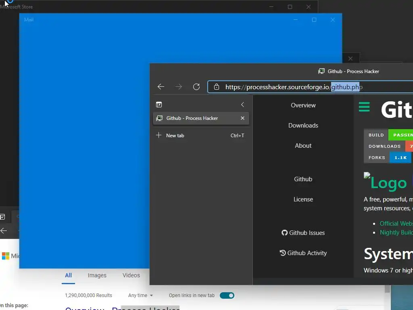Open the Overview page link
Viewport: 413px width, 310px height.
pos(303,105)
